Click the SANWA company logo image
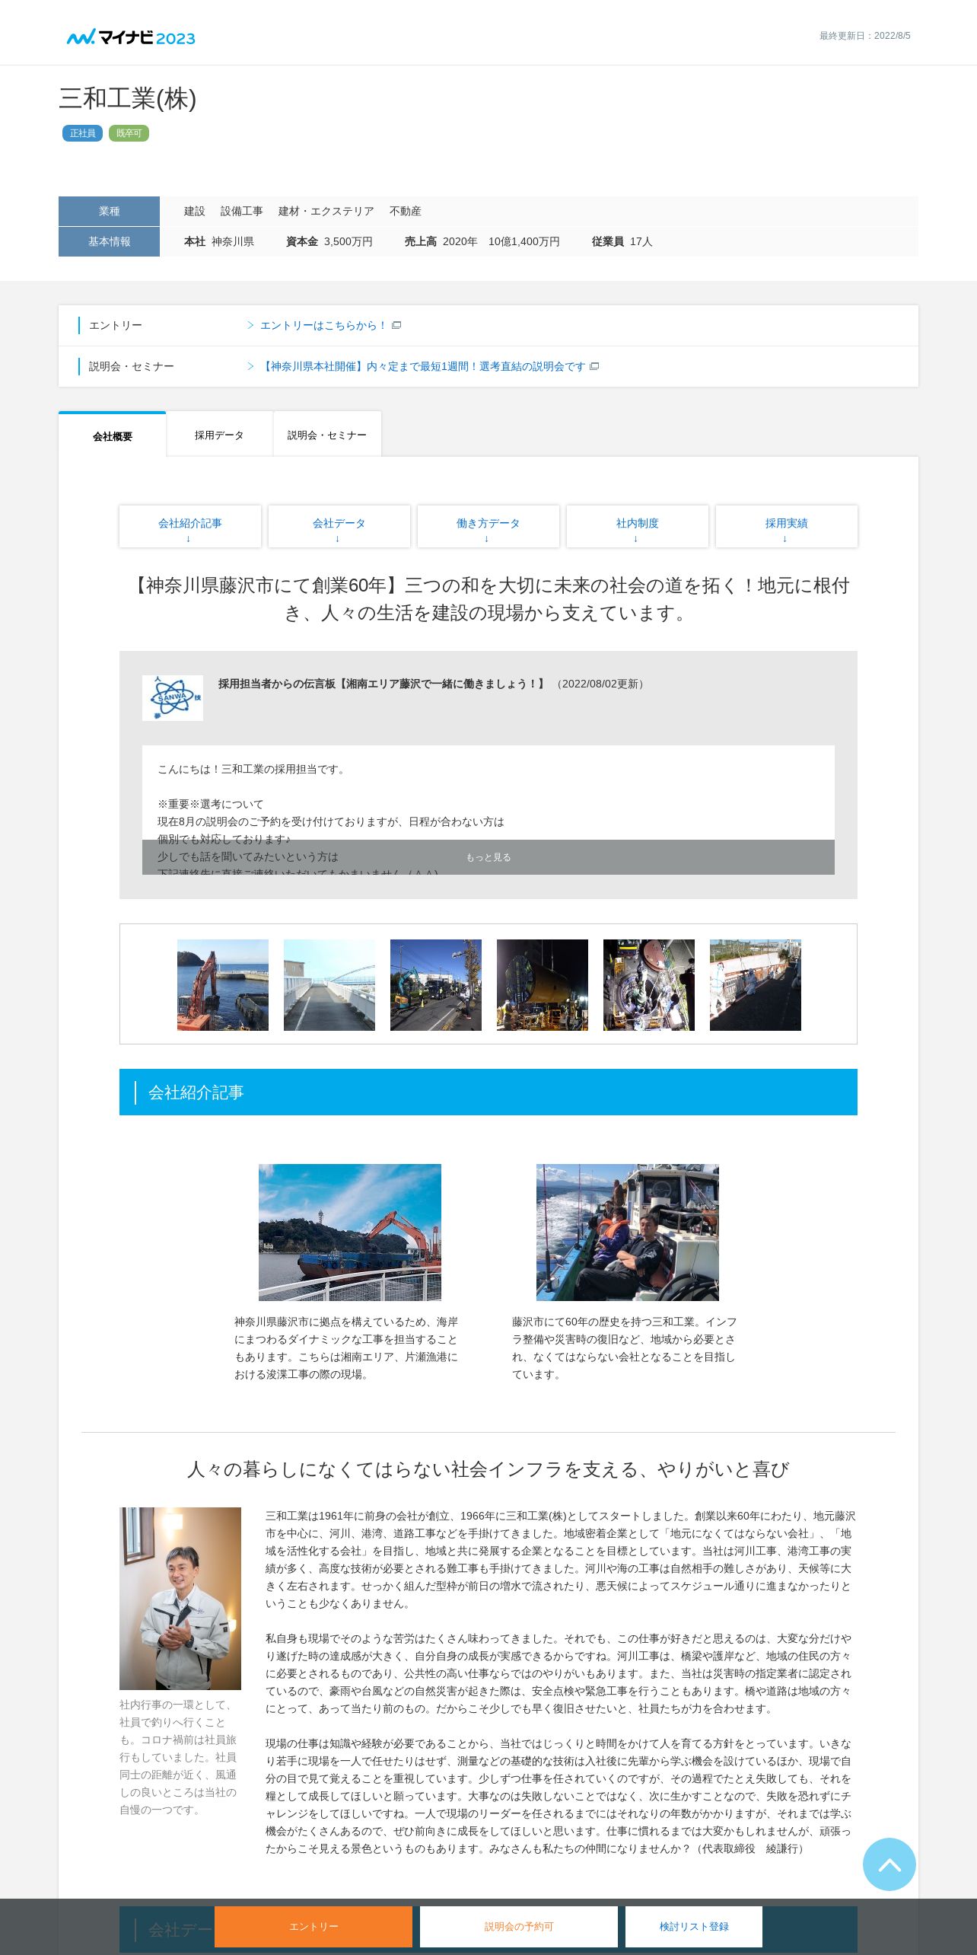The height and width of the screenshot is (1955, 977). click(x=173, y=697)
